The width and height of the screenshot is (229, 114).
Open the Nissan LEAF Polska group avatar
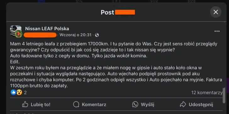16,30
